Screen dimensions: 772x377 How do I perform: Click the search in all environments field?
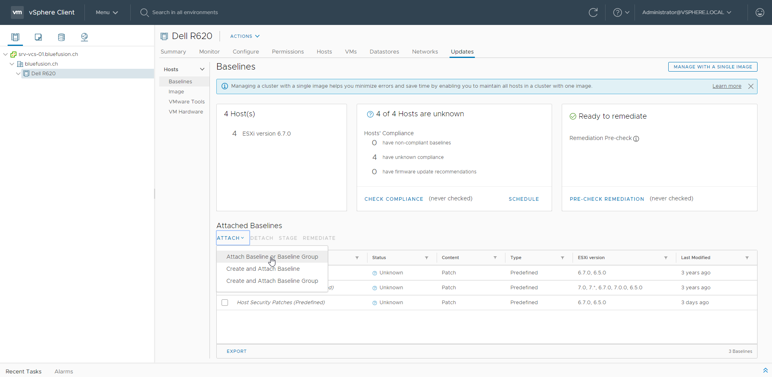click(185, 12)
